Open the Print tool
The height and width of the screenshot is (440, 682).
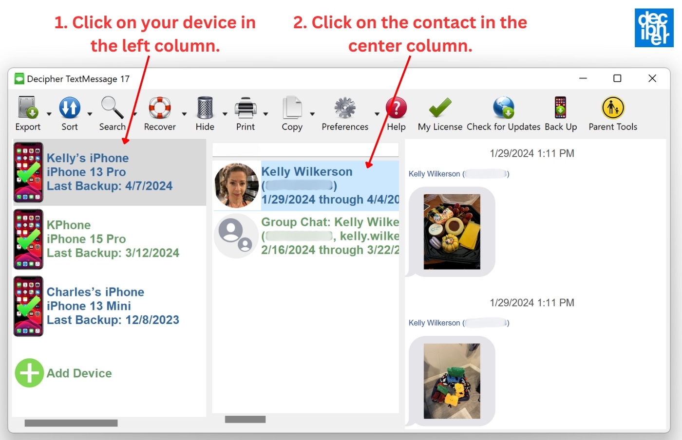[x=245, y=107]
